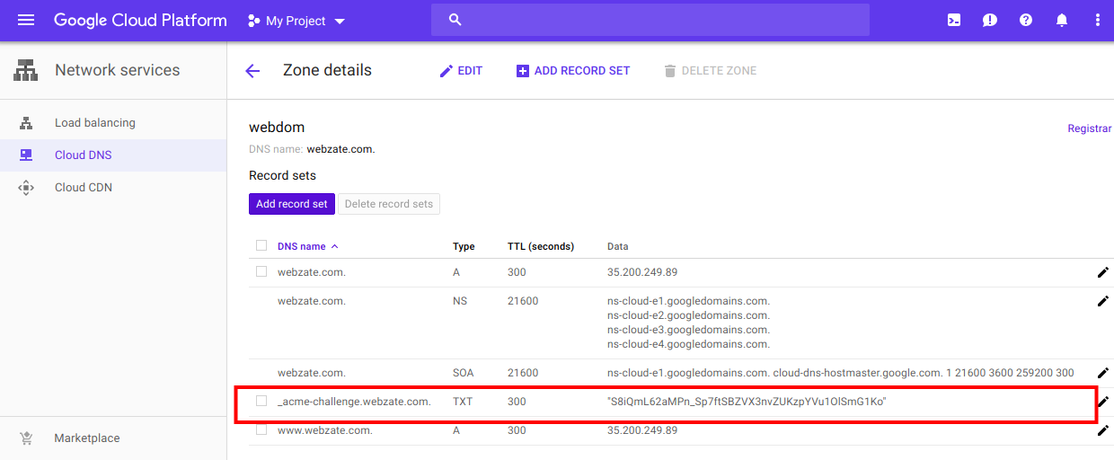Viewport: 1114px width, 460px height.
Task: Open the Registrar link
Action: click(x=1090, y=128)
